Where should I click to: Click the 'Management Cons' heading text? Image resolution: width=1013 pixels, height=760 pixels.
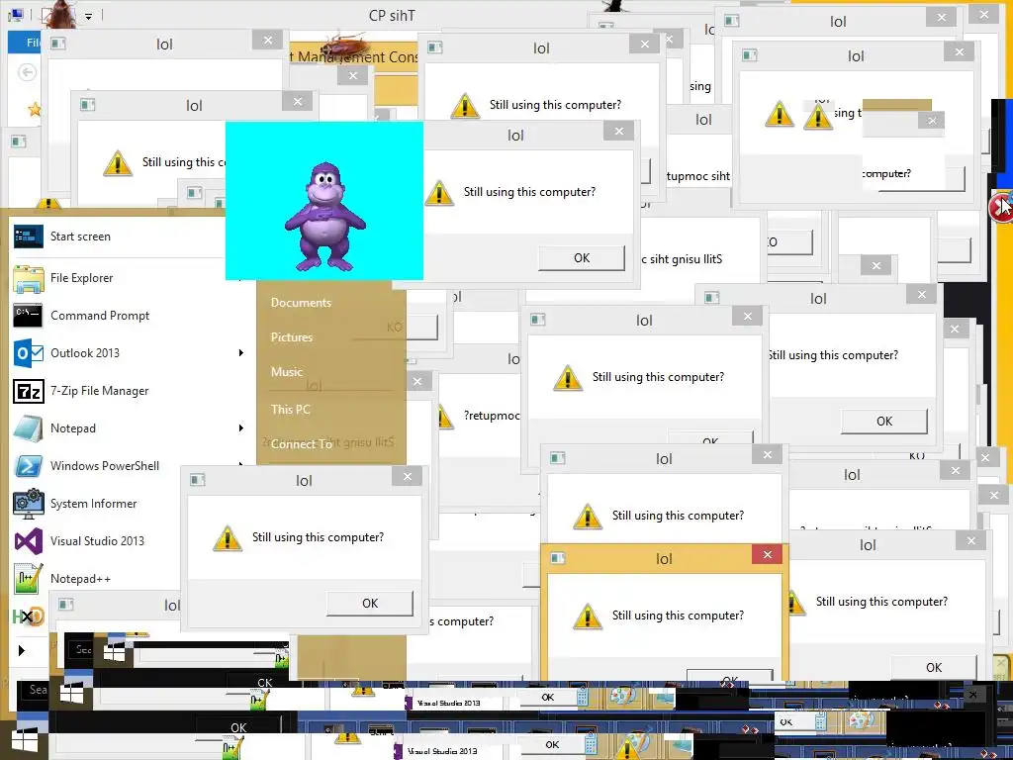click(x=355, y=56)
